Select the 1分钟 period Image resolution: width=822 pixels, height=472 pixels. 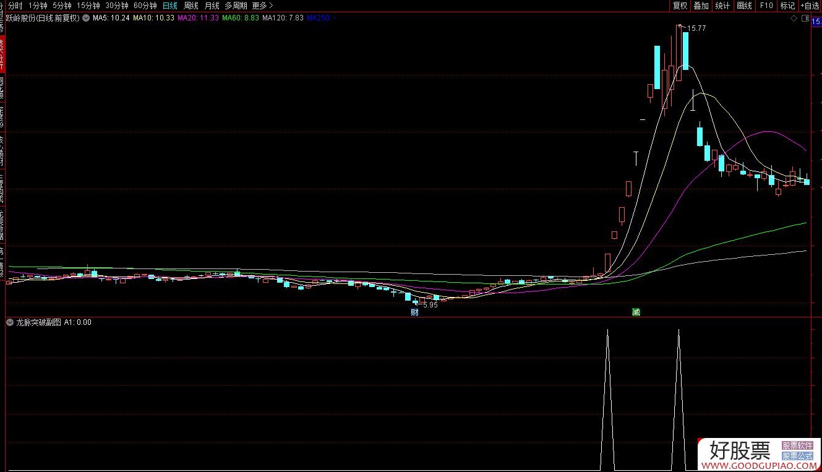click(38, 6)
